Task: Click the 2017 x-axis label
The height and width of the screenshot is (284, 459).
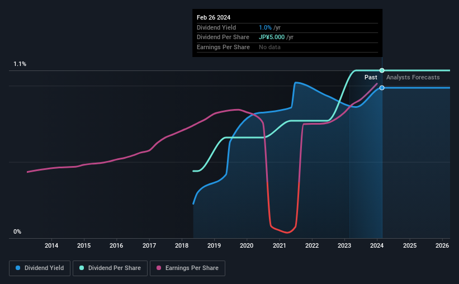Action: [149, 245]
